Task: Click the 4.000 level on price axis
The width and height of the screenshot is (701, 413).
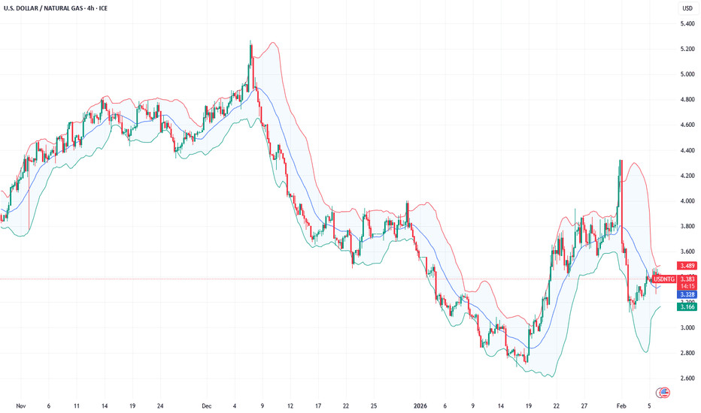Action: [x=687, y=200]
